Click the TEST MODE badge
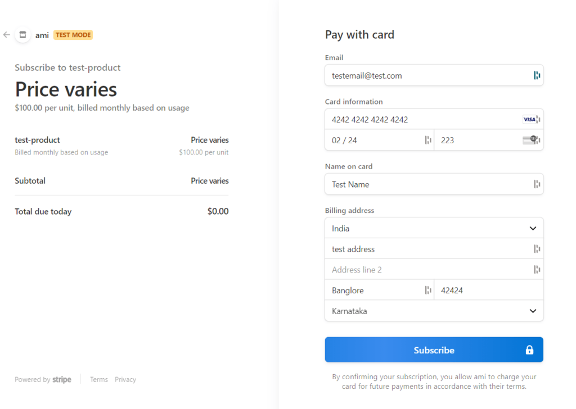Screen dimensions: 576x409 [73, 35]
